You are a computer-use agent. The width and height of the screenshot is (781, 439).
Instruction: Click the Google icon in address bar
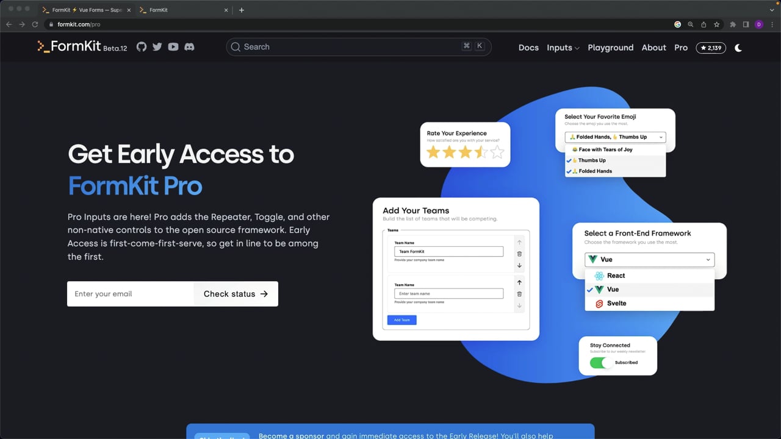(x=677, y=24)
